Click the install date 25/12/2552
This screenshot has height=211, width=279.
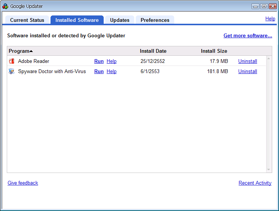(x=153, y=61)
